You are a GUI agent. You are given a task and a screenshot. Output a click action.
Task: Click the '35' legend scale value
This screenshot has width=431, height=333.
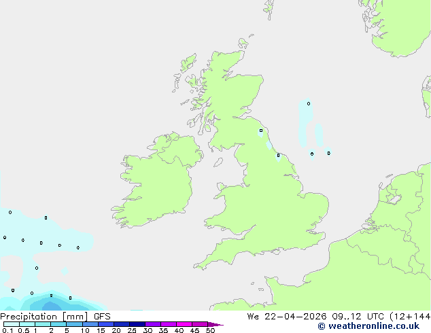[163, 330]
